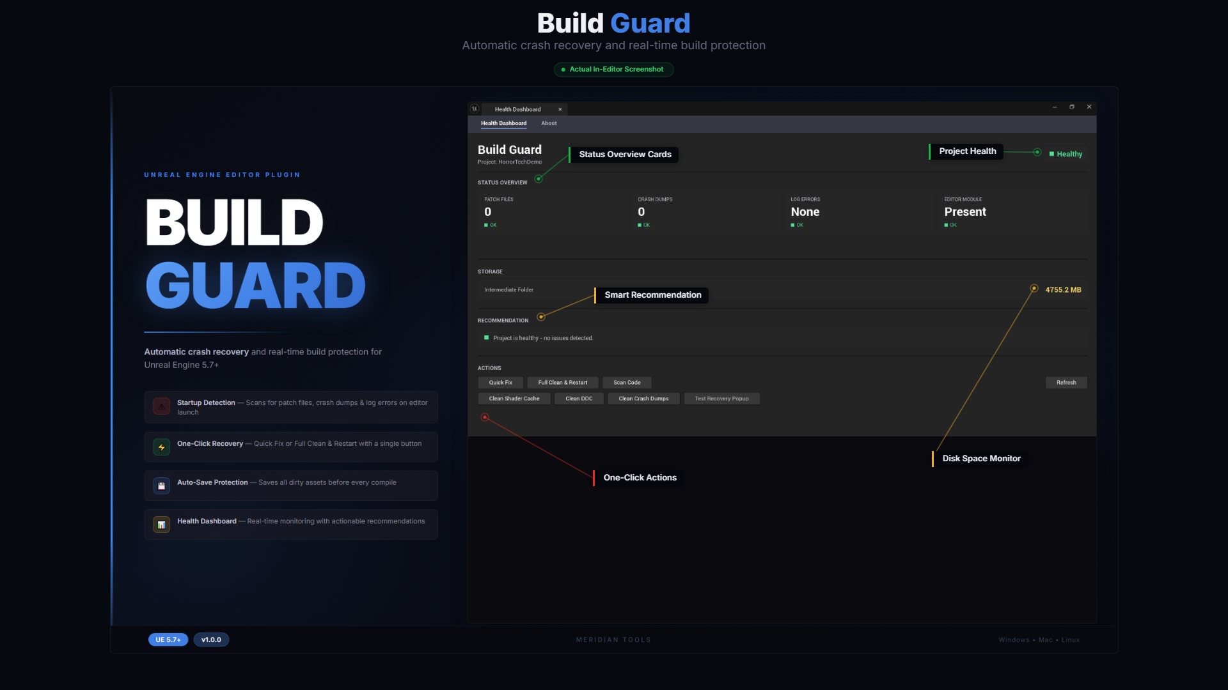The height and width of the screenshot is (690, 1228).
Task: Click "Project is healthy - no issues detected" text
Action: [543, 338]
